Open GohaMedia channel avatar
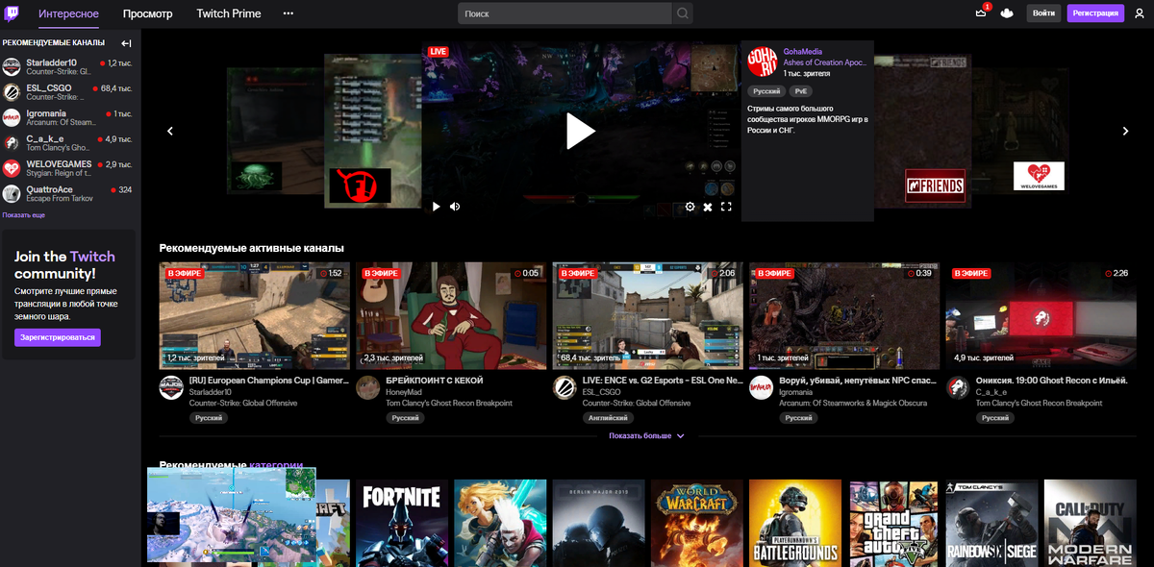The image size is (1154, 567). tap(762, 62)
